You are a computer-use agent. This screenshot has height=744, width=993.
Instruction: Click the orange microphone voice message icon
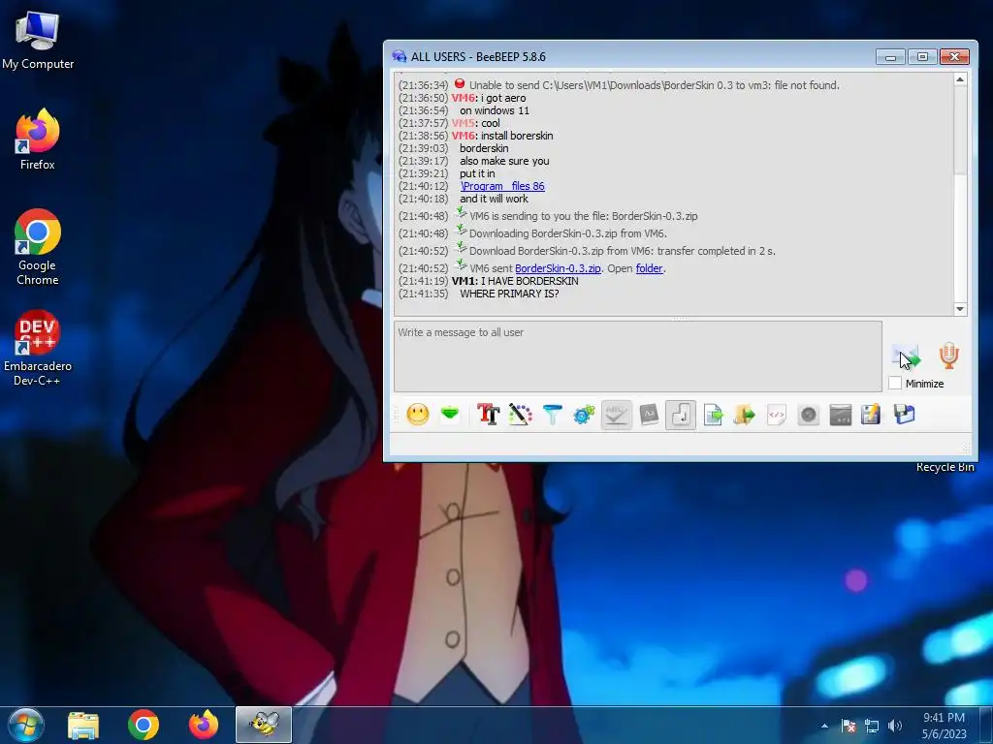click(948, 356)
